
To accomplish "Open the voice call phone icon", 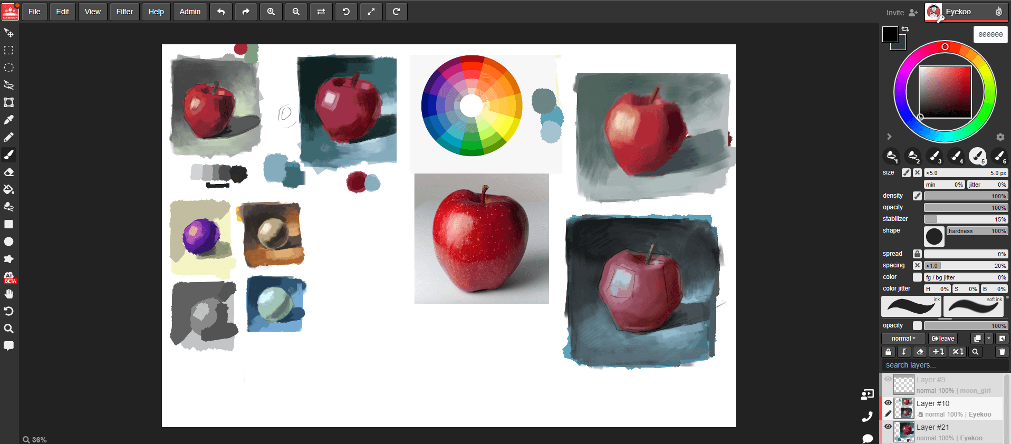I will point(867,417).
